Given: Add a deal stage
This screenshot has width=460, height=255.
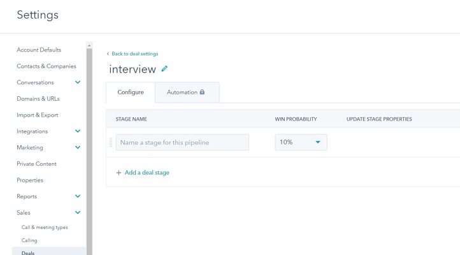Looking at the screenshot, I should point(147,173).
